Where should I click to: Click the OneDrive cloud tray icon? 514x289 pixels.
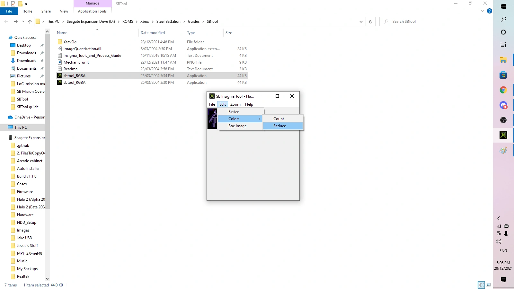(x=506, y=226)
